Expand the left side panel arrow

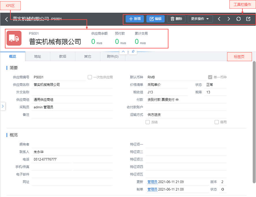[3, 106]
